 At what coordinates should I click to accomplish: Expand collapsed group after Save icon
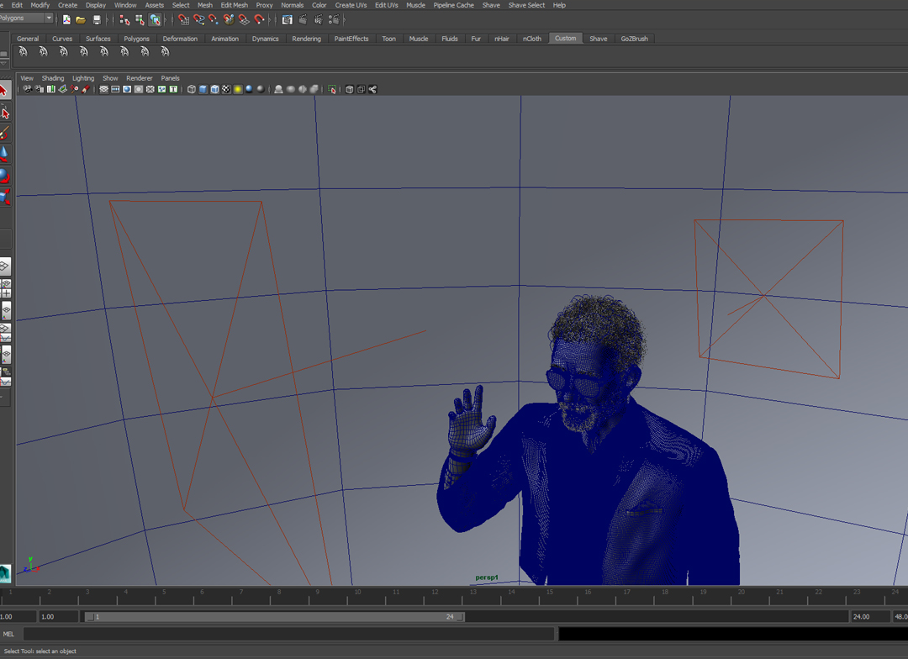pyautogui.click(x=108, y=19)
